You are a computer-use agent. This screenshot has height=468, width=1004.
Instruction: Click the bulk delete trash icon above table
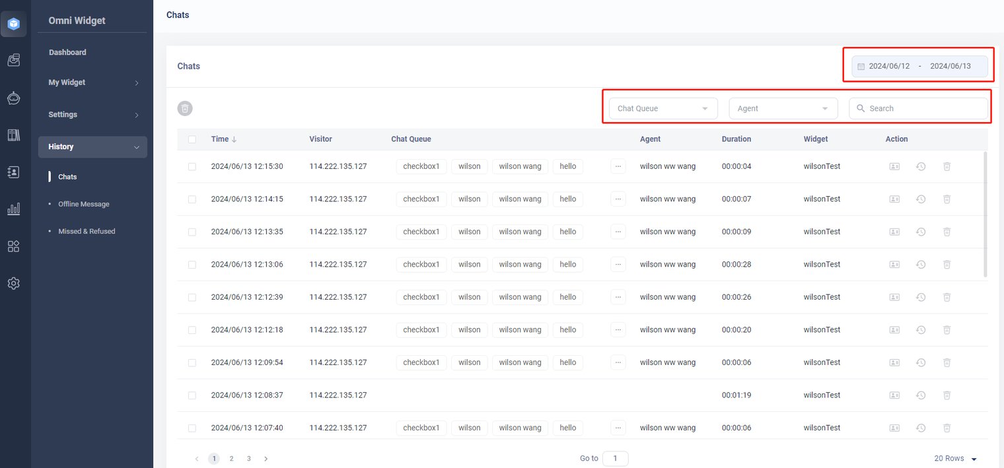(185, 108)
